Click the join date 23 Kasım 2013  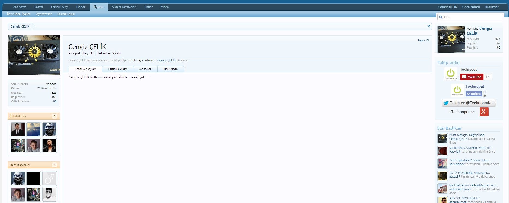coord(47,88)
